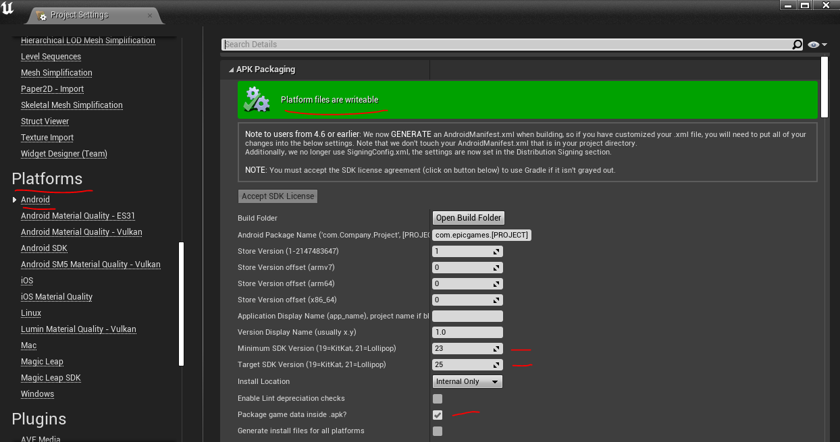Uncheck Package game data inside .apk
This screenshot has width=840, height=442.
coord(438,414)
